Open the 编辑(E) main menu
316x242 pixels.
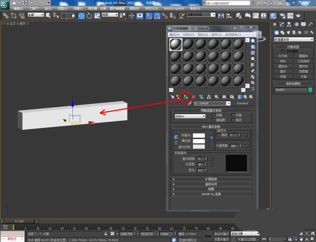tap(18, 9)
